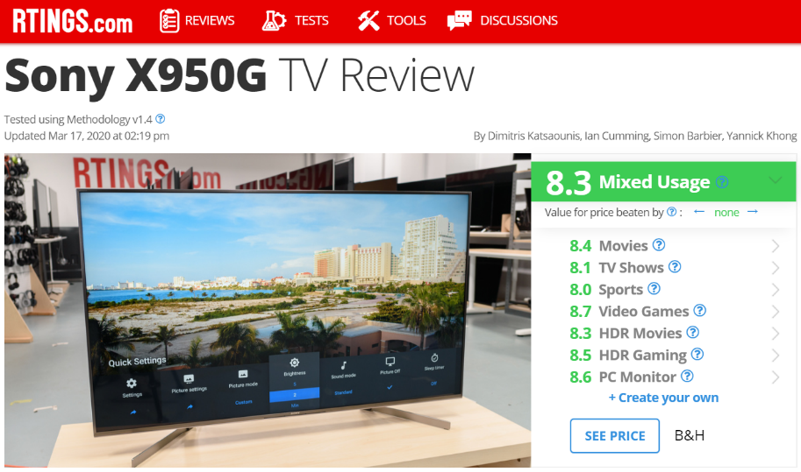
Task: Click the 8.3 Mixed Usage score banner
Action: [663, 181]
